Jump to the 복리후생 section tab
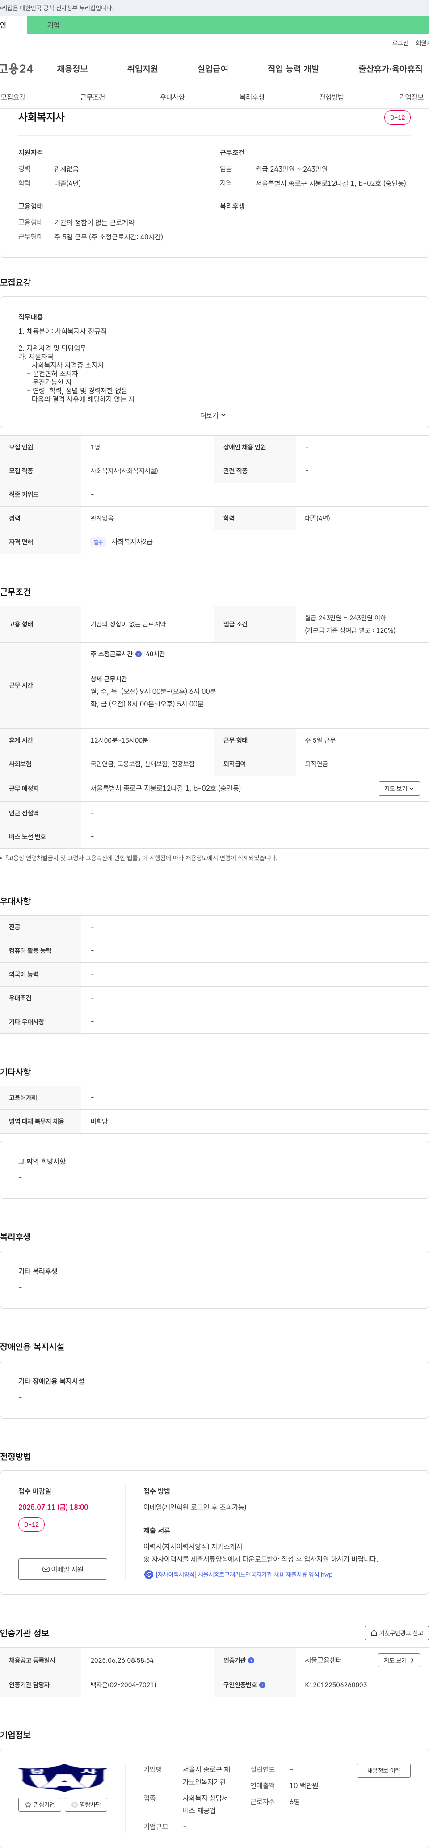 (252, 97)
